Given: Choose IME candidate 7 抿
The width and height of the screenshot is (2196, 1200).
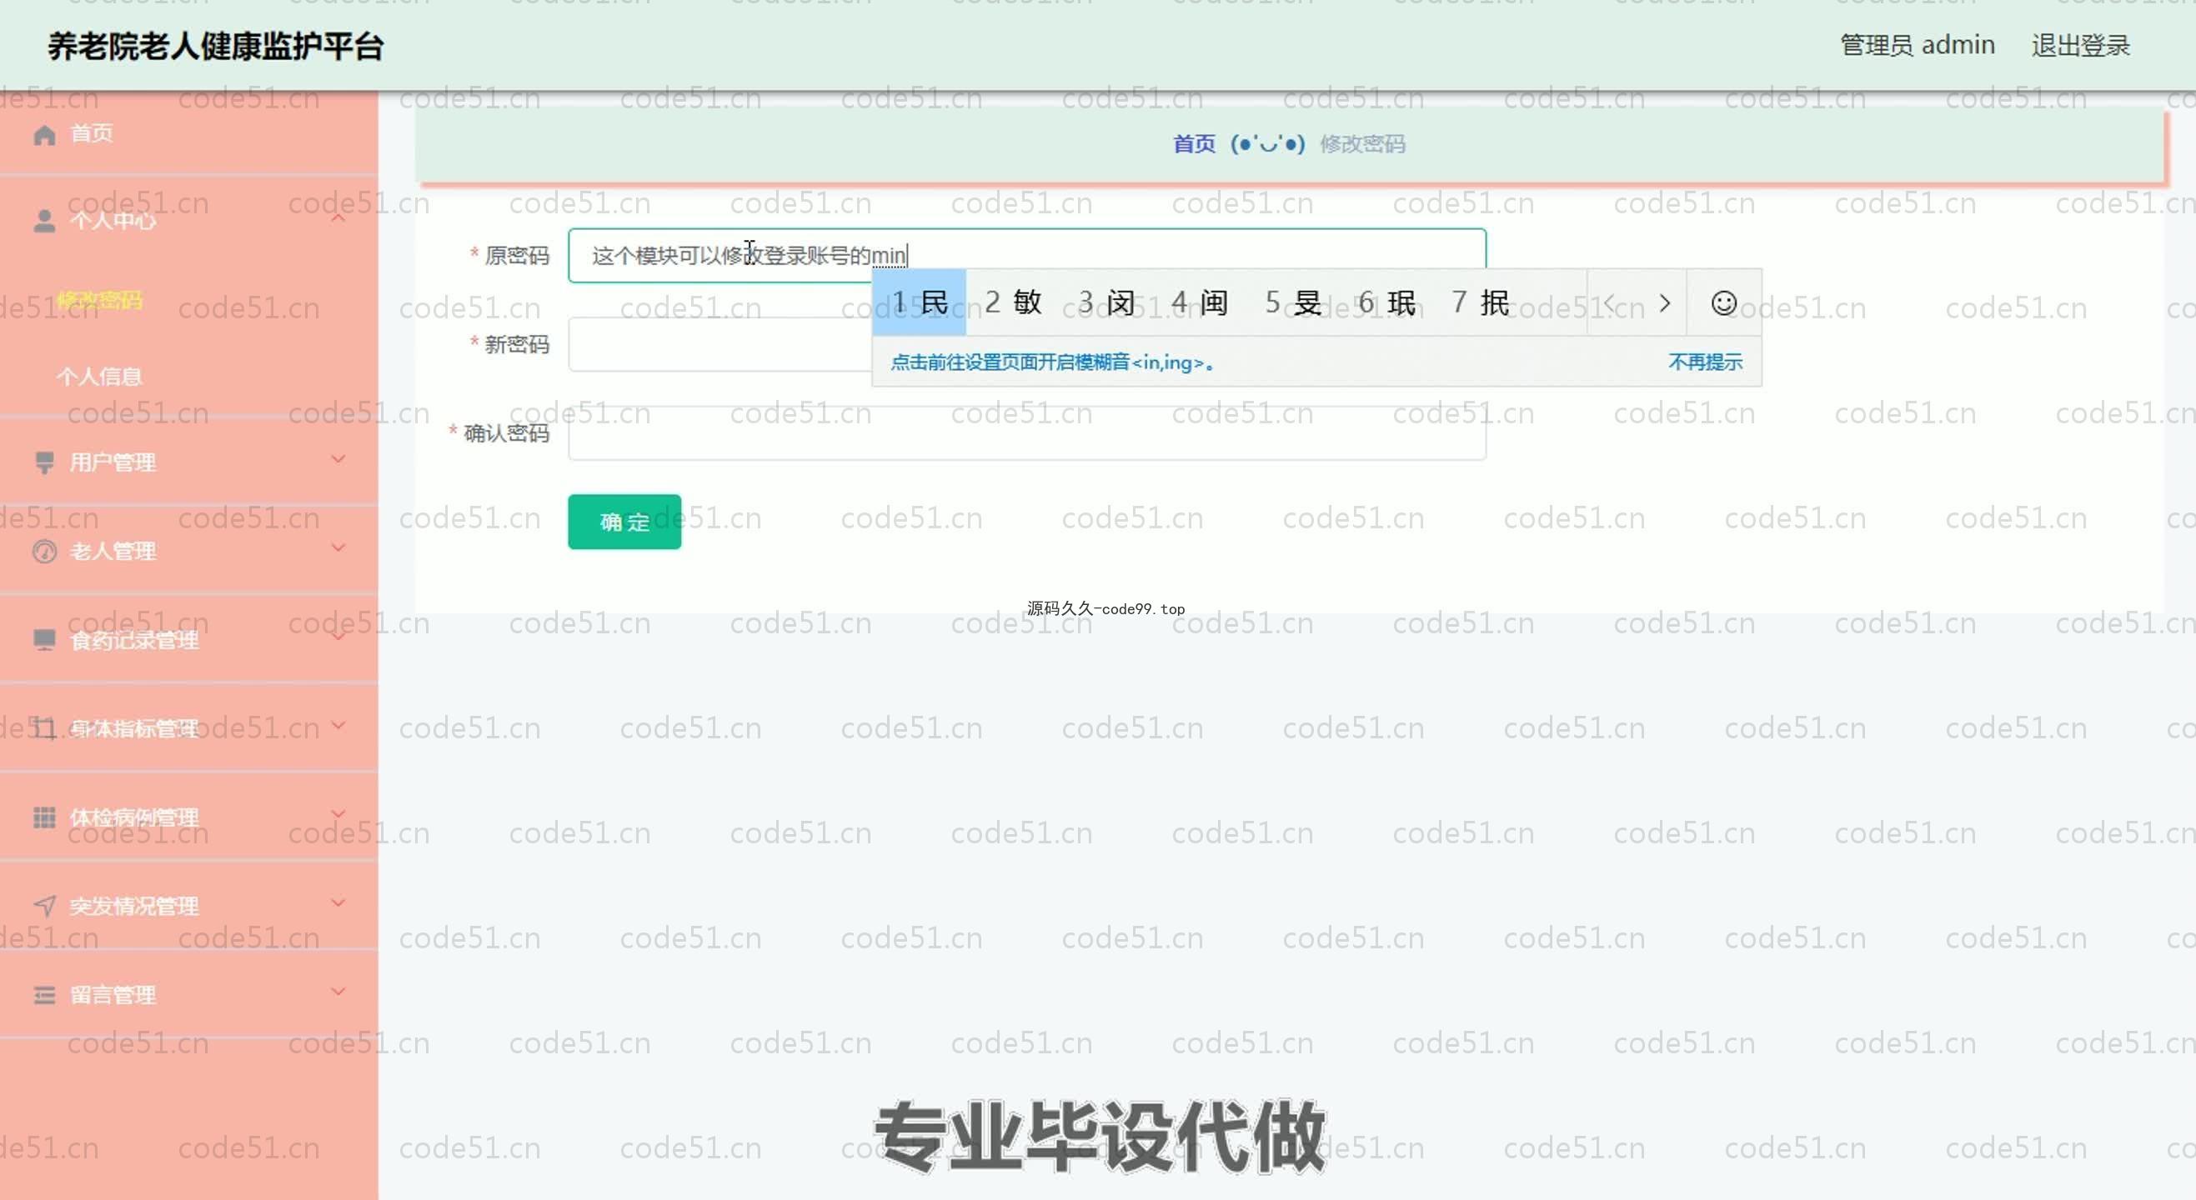Looking at the screenshot, I should click(x=1481, y=302).
